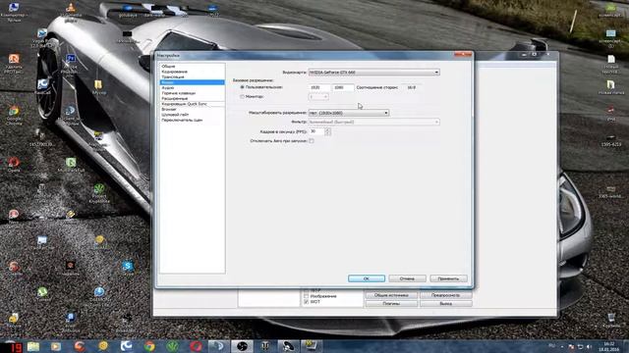Click the base resolution height field 1080
The width and height of the screenshot is (629, 353).
(x=343, y=87)
